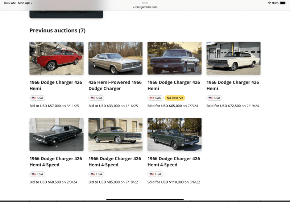Image resolution: width=290 pixels, height=202 pixels.
Task: Open title of 4-Speed listing bid to $85,000
Action: (115, 162)
